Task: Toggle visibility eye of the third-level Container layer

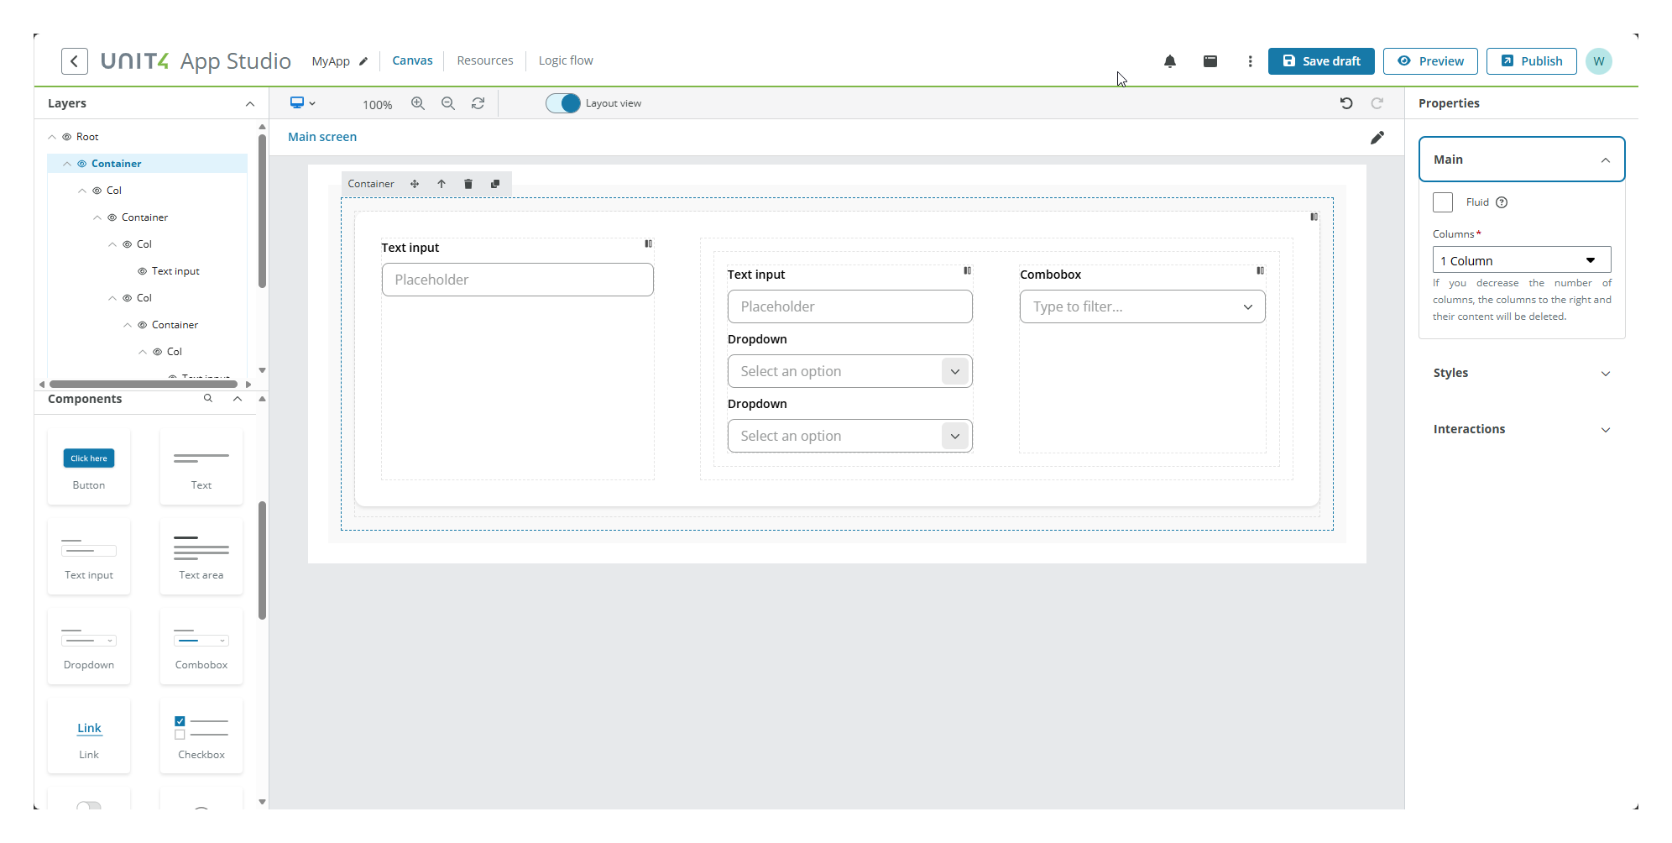Action: click(143, 325)
